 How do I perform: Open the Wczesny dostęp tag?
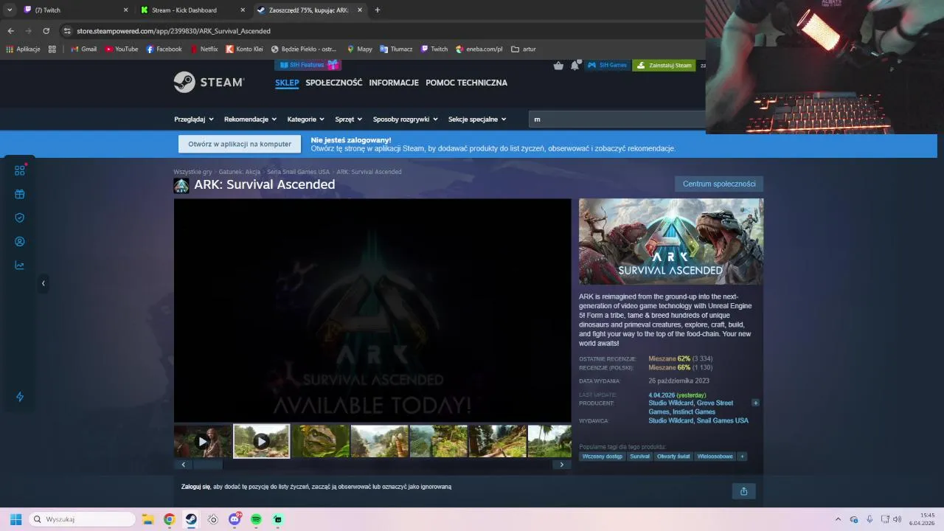click(x=602, y=457)
